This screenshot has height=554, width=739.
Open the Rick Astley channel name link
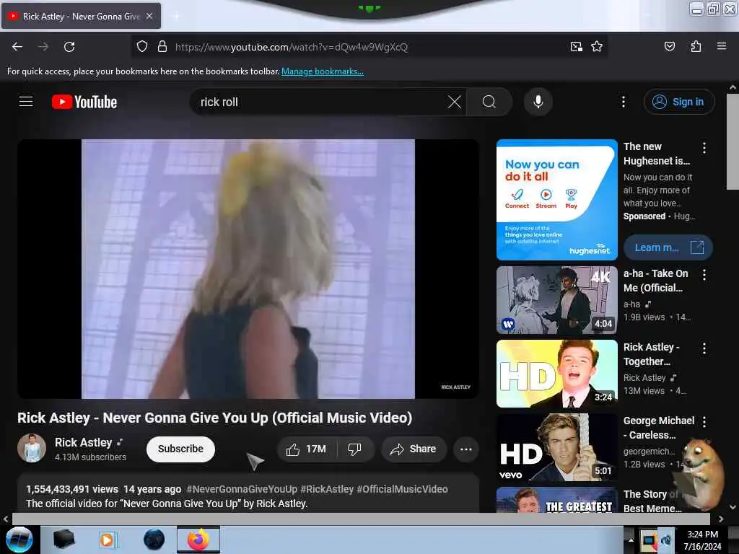84,442
